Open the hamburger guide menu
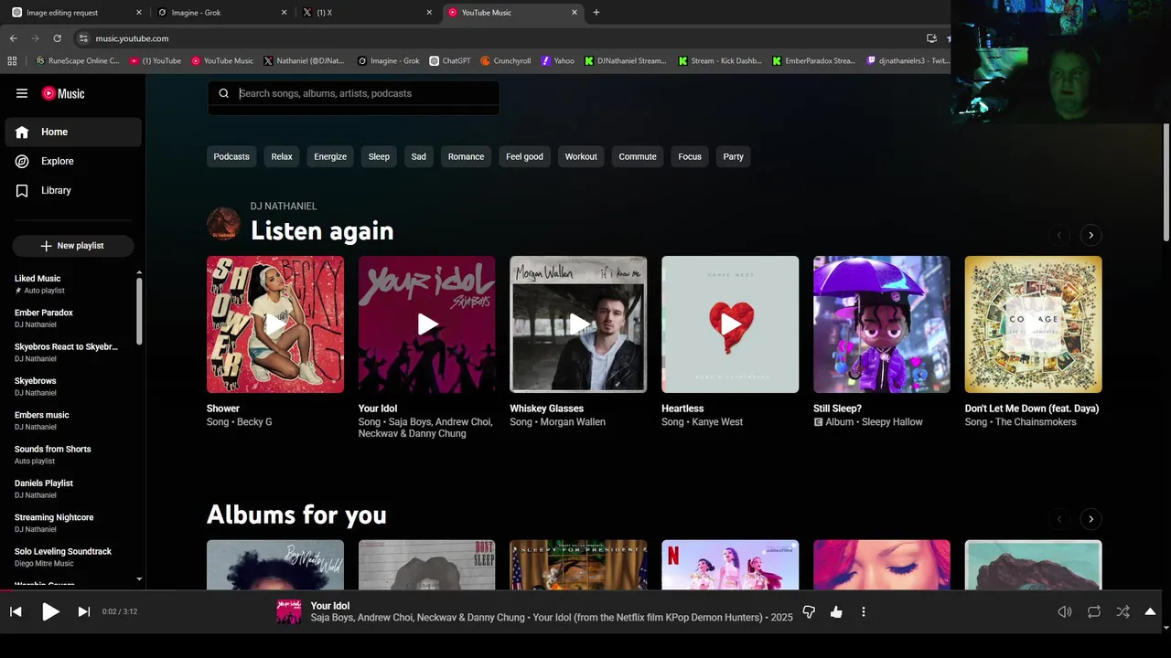This screenshot has width=1171, height=658. point(22,93)
